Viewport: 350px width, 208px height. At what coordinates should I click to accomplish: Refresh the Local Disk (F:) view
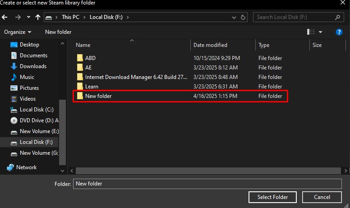[x=243, y=17]
